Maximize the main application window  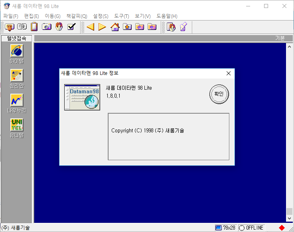266,6
